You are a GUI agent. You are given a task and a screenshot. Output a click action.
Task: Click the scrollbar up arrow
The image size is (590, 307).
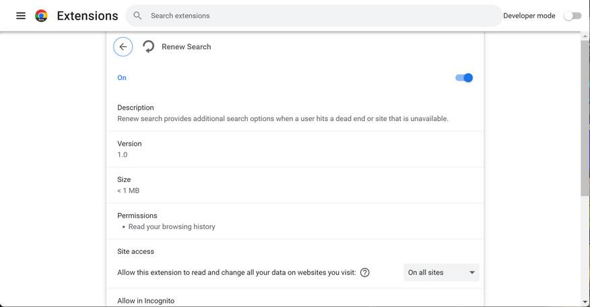coord(585,36)
